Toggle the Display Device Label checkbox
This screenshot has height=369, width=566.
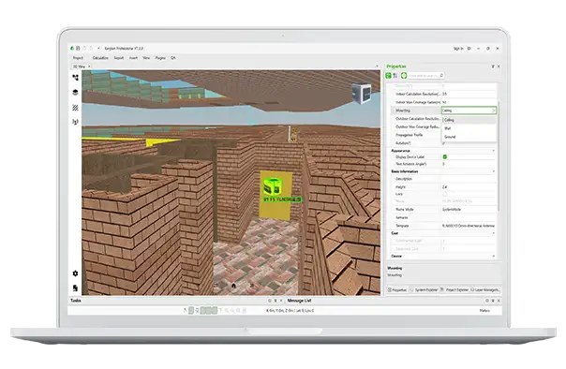[445, 157]
